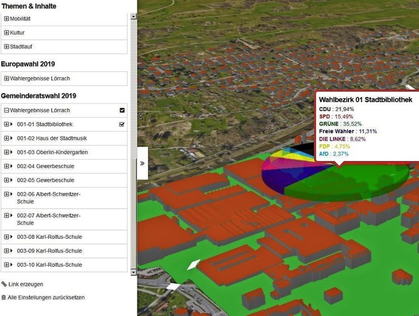Viewport: 419px width, 316px height.
Task: Click arrow icon of 003-10 Karl-Rolfus-Schule
Action: click(x=12, y=265)
